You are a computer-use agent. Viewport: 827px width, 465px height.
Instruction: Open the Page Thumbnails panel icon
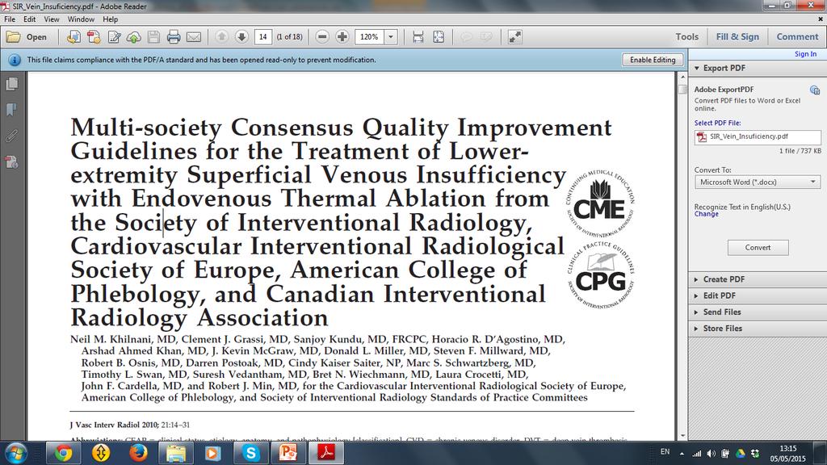(11, 84)
